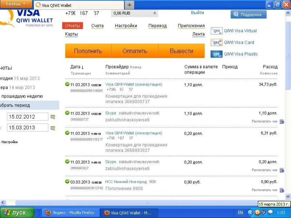Log out via Выйти link
The image size is (291, 218).
(x=198, y=13)
